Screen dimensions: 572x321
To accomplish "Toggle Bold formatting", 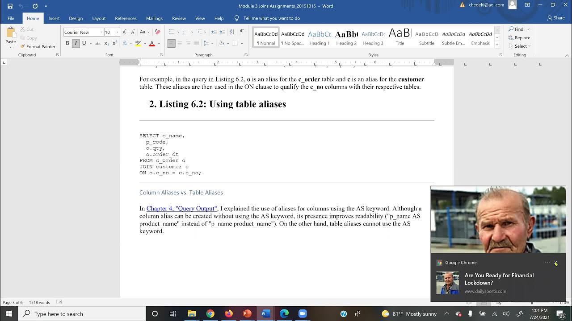I will pyautogui.click(x=67, y=43).
